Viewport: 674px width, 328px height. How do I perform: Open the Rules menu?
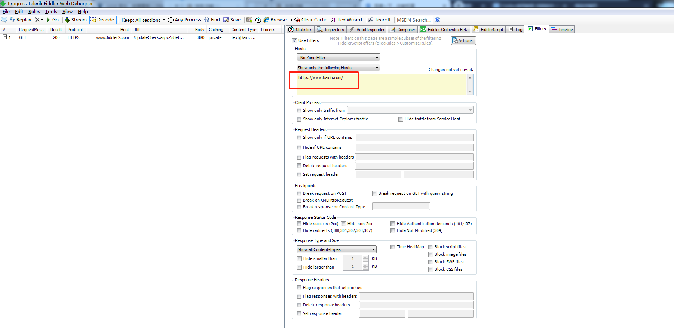34,12
